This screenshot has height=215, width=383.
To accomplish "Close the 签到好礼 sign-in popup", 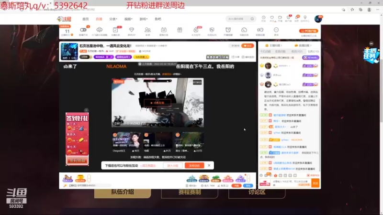I will pyautogui.click(x=86, y=110).
